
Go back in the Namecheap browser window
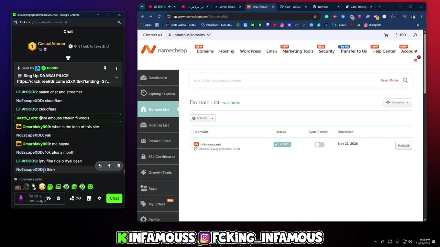click(143, 16)
